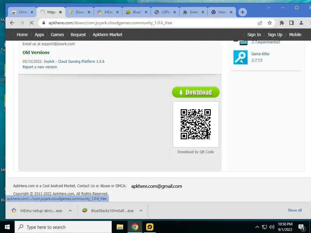Show hidden system tray icons
This screenshot has height=233, width=311.
pyautogui.click(x=257, y=227)
